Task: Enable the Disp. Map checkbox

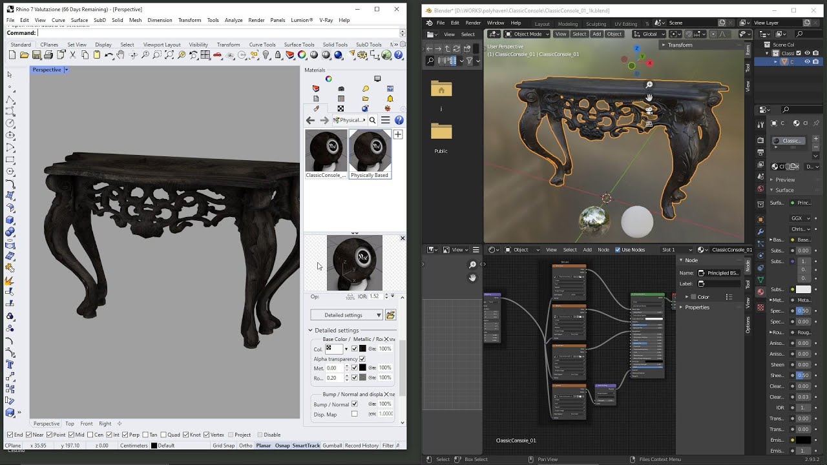Action: click(x=354, y=414)
